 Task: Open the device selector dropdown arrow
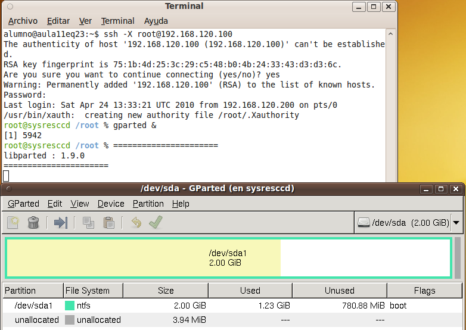456,222
